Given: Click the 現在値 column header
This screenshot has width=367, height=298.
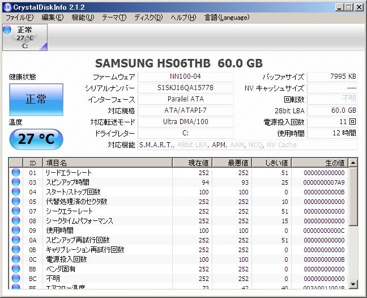Looking at the screenshot, I should [x=192, y=163].
